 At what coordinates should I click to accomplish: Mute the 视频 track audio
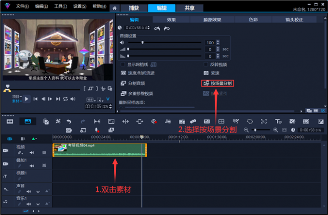[32, 152]
